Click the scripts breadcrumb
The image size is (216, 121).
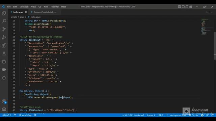pyautogui.click(x=14, y=17)
